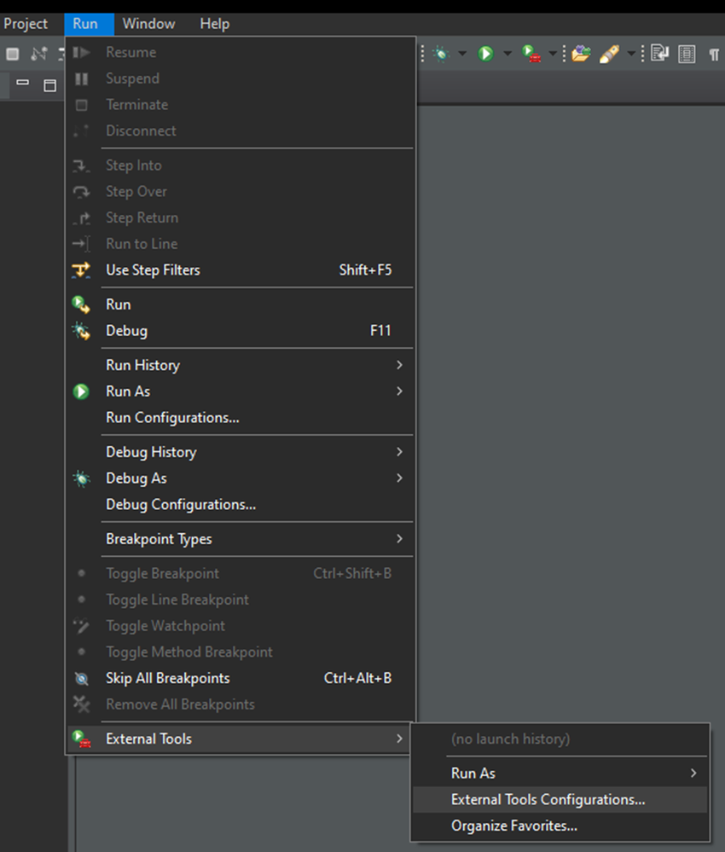Open the Help menu in the menu bar

(214, 24)
